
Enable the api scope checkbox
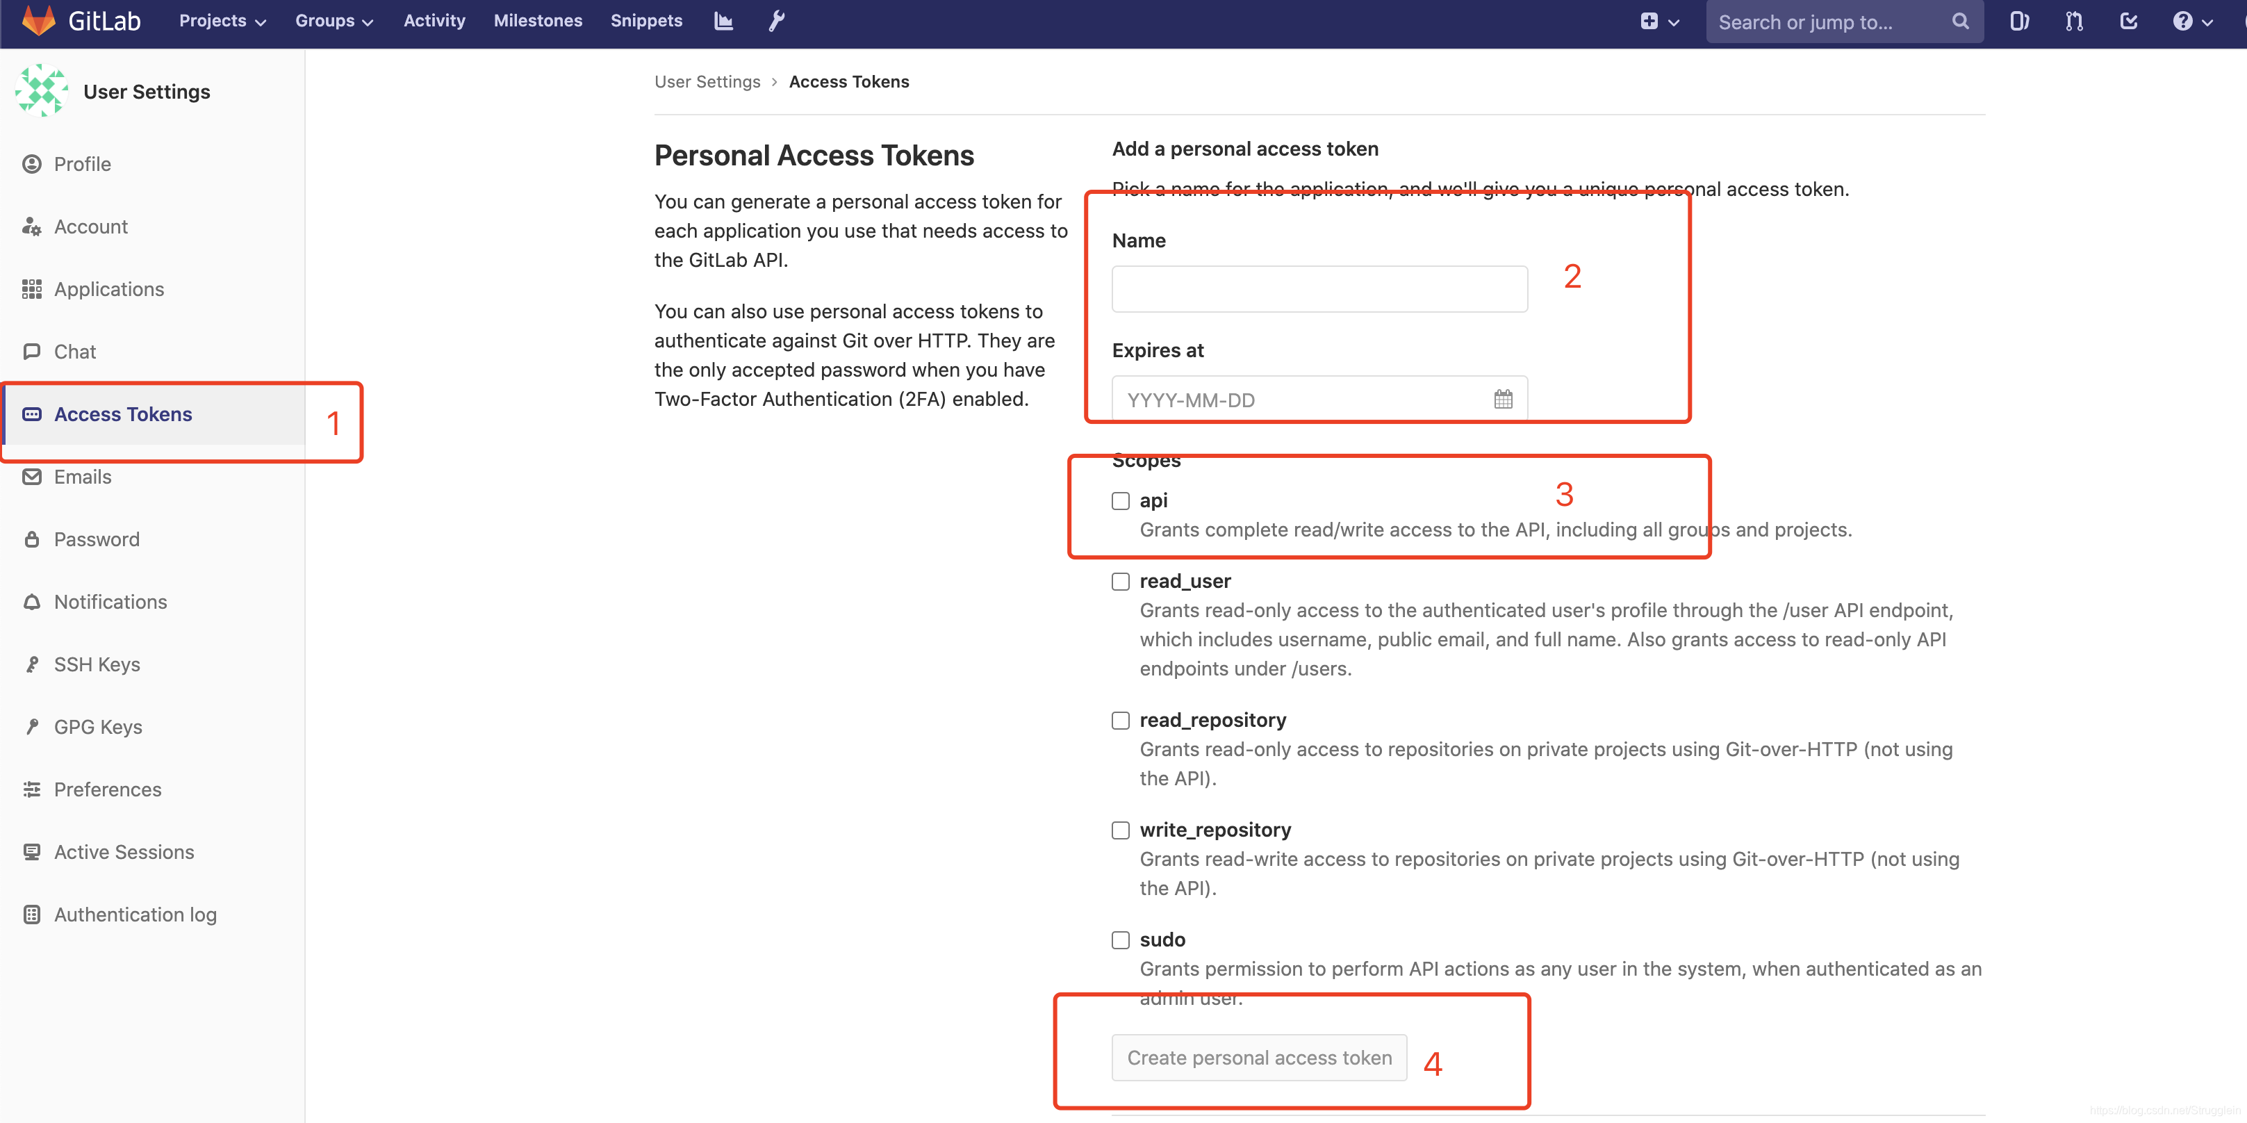[x=1120, y=501]
